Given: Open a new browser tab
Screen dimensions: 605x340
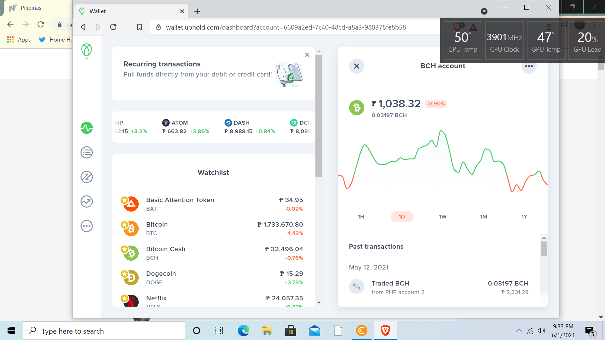Looking at the screenshot, I should pyautogui.click(x=197, y=11).
